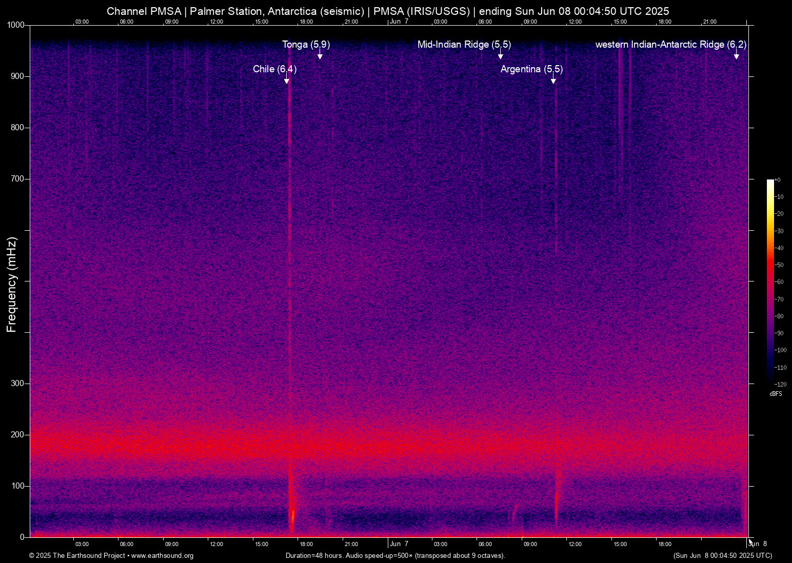Click the Argentina (5.5) event label
792x563 pixels.
pos(531,69)
